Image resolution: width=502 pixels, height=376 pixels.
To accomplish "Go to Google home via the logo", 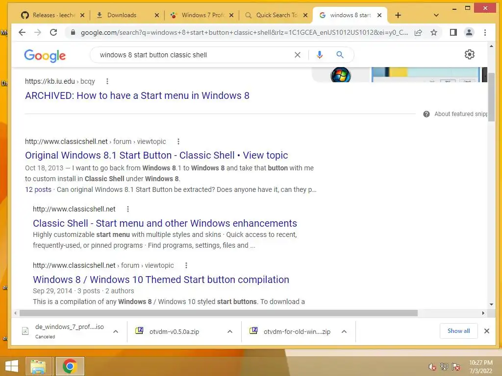I will 45,56.
